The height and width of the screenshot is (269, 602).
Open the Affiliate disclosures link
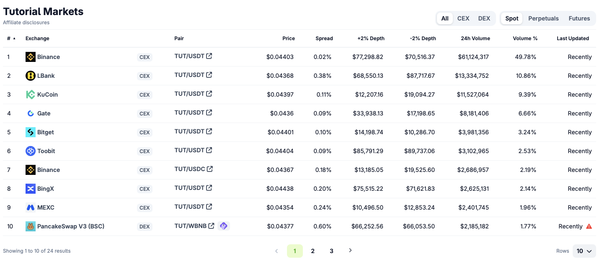(x=26, y=23)
